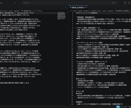Viewport: 131px width, 108px height.
Task: Click the file icon on 議事録_生成結果.txt tab
Action: tap(71, 7)
